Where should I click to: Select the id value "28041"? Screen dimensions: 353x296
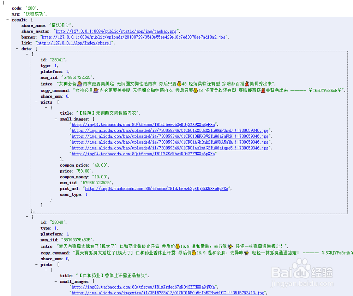[58, 60]
